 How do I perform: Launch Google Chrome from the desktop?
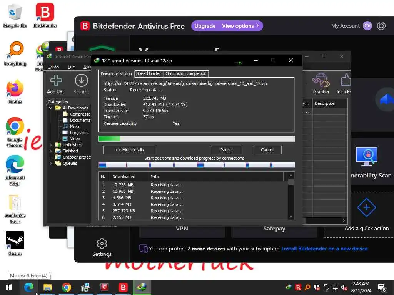pos(15,132)
